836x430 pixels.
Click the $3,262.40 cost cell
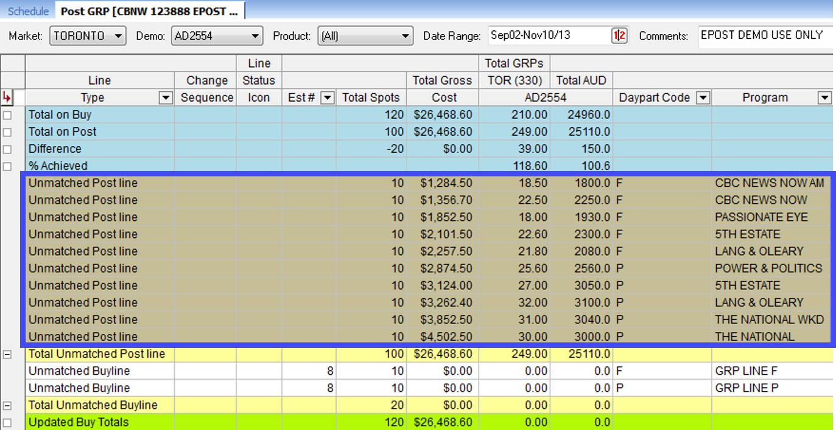tap(442, 302)
